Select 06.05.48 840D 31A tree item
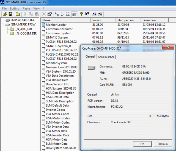 (23, 20)
